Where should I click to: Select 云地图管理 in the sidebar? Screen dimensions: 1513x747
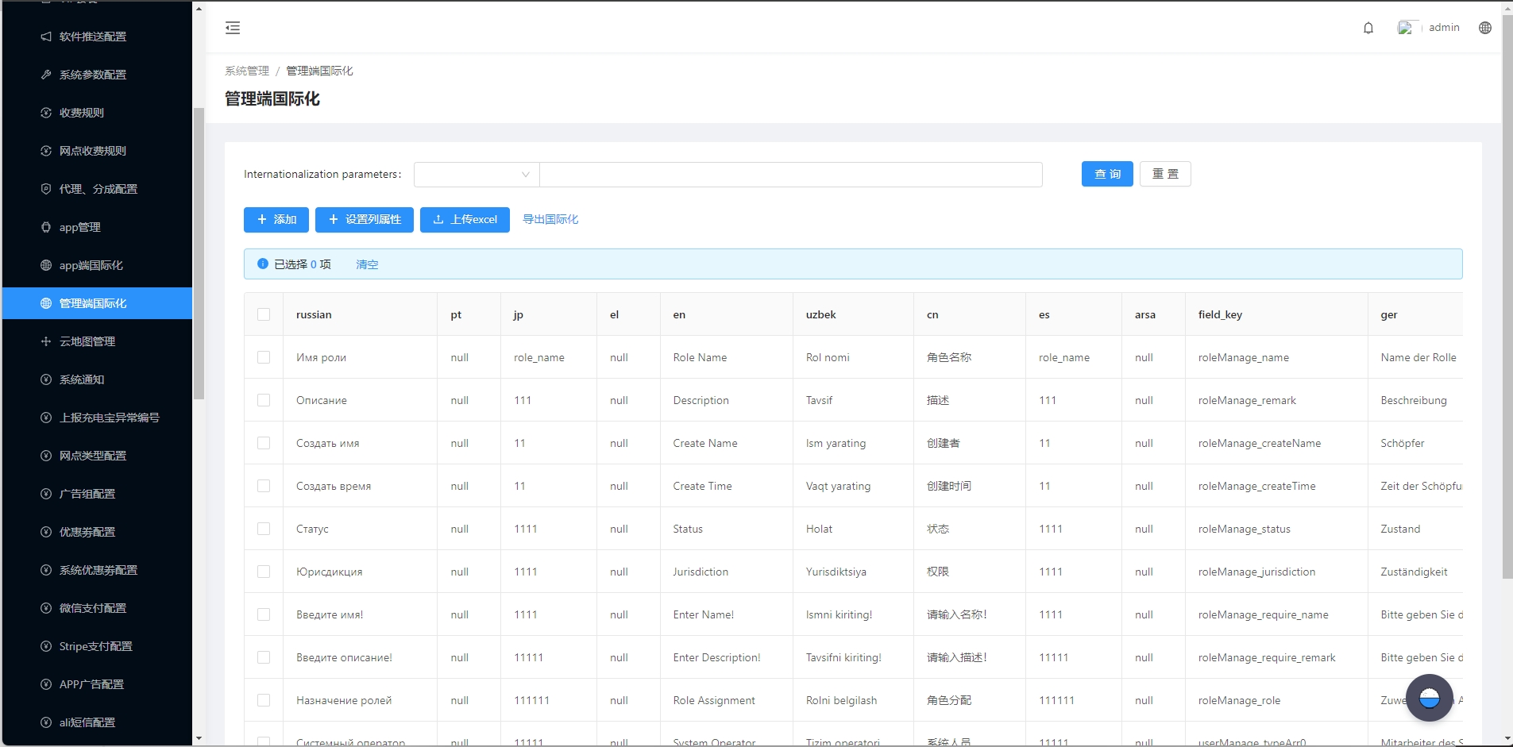pyautogui.click(x=97, y=341)
